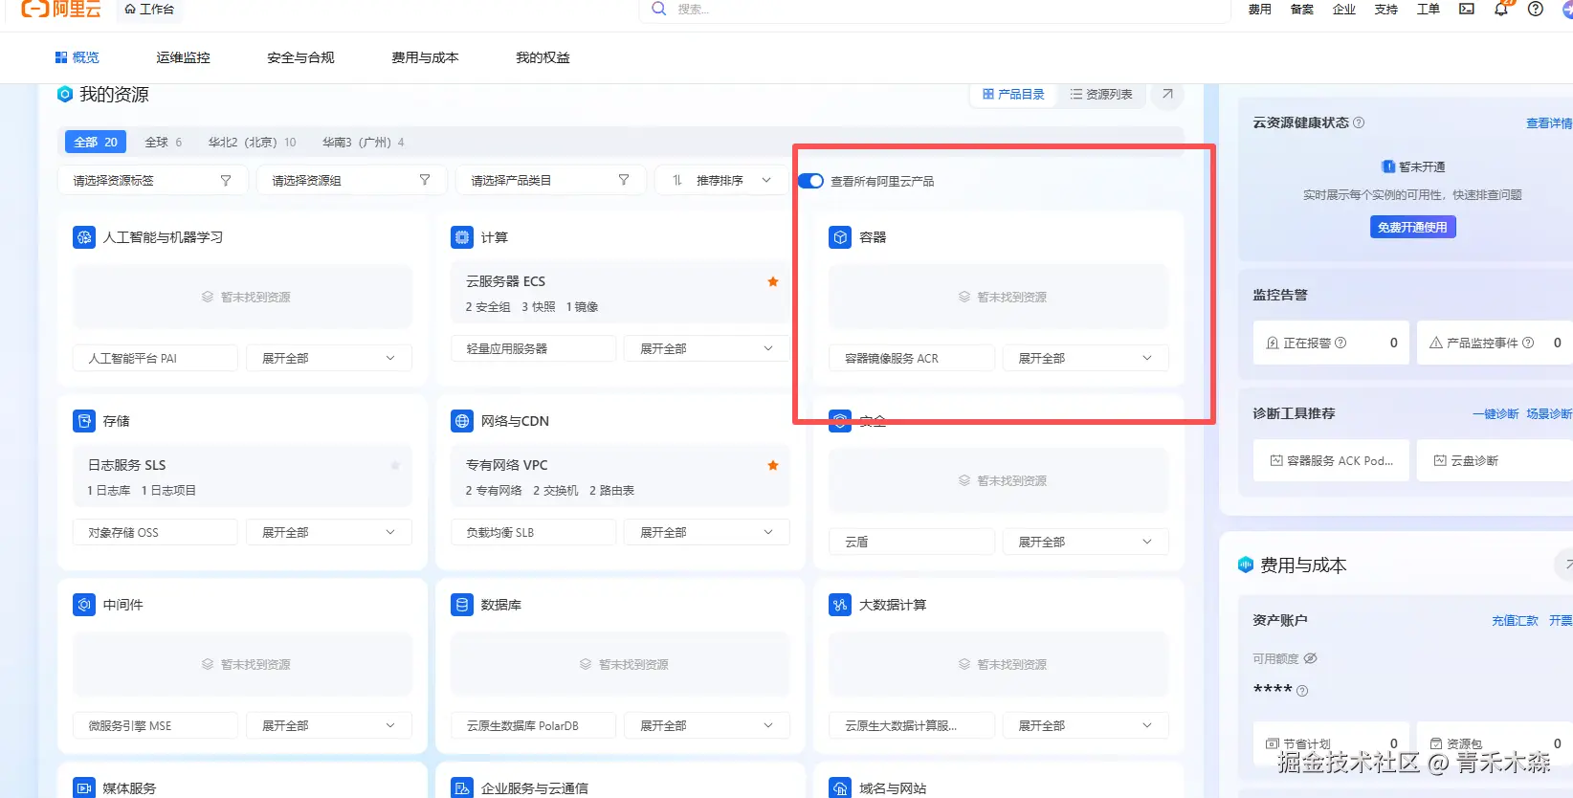The width and height of the screenshot is (1573, 798).
Task: Expand 展开全部 under 网络与CDN
Action: click(x=707, y=532)
